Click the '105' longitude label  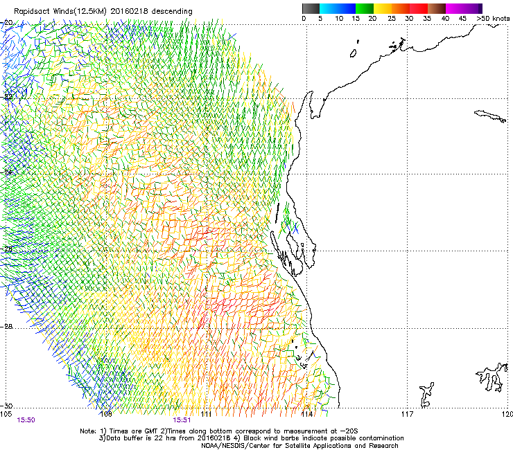click(6, 414)
